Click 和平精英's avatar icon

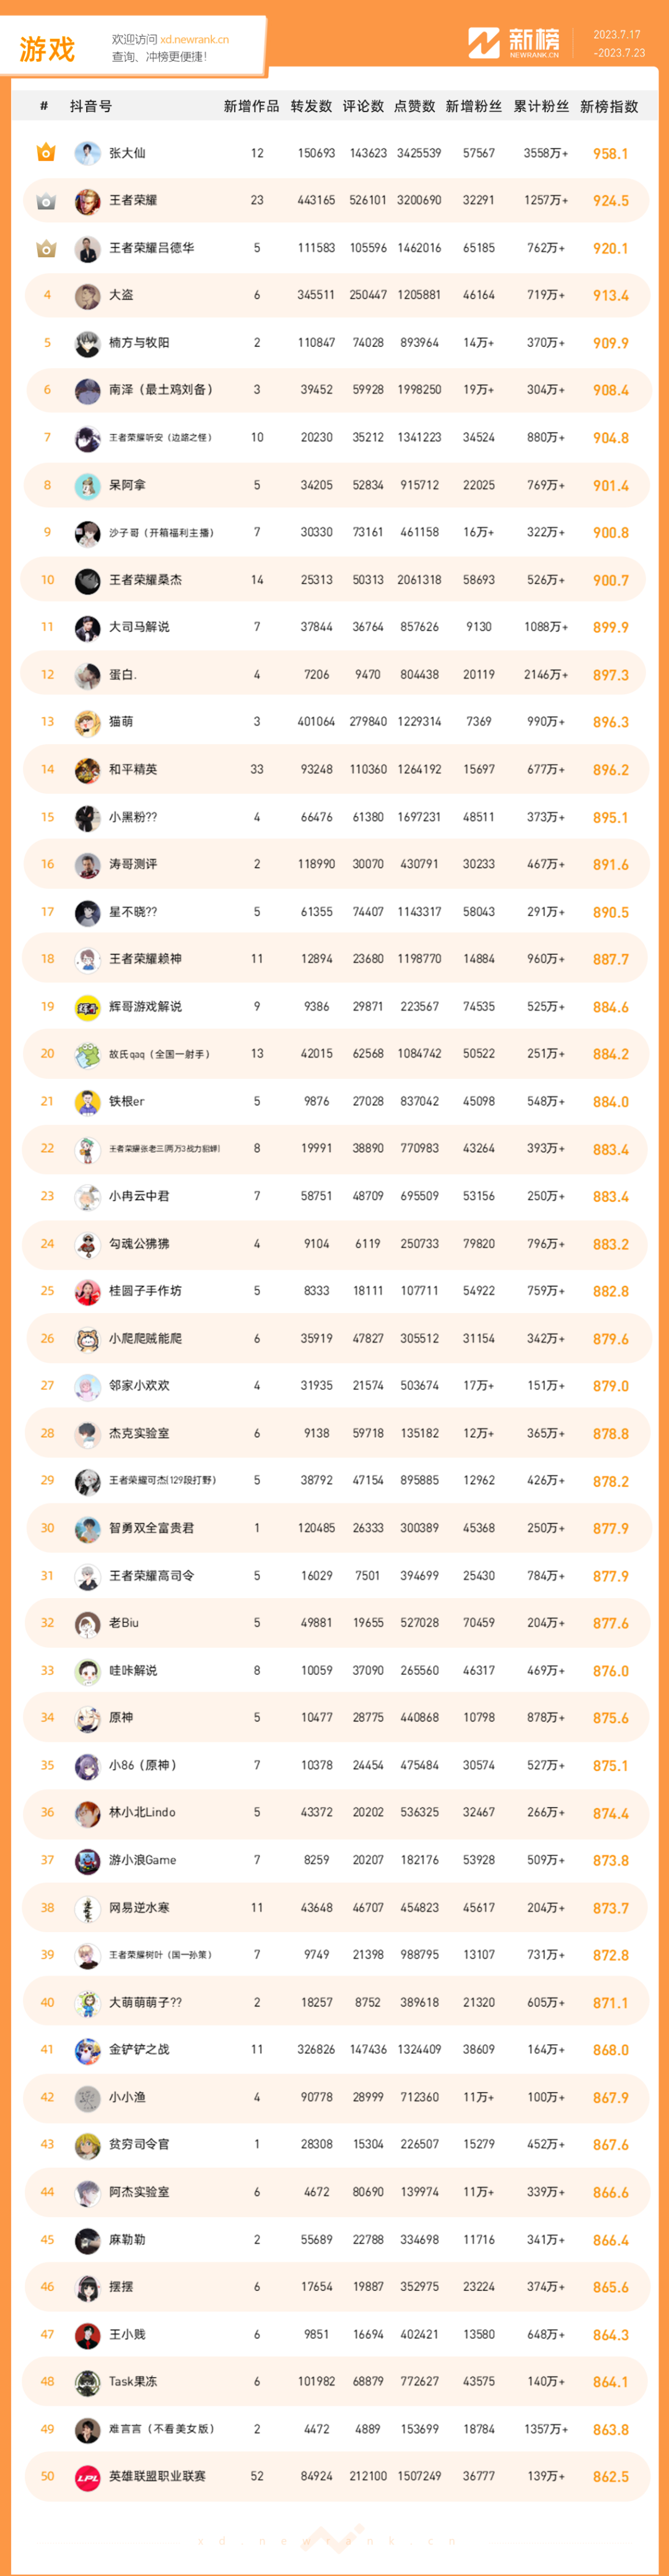point(87,770)
